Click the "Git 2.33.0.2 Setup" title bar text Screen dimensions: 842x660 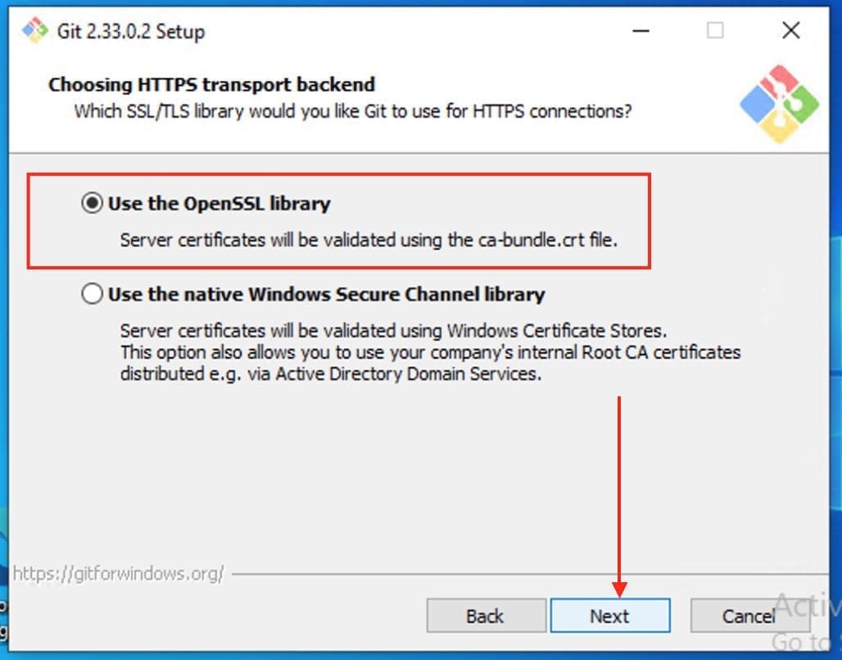click(x=131, y=32)
